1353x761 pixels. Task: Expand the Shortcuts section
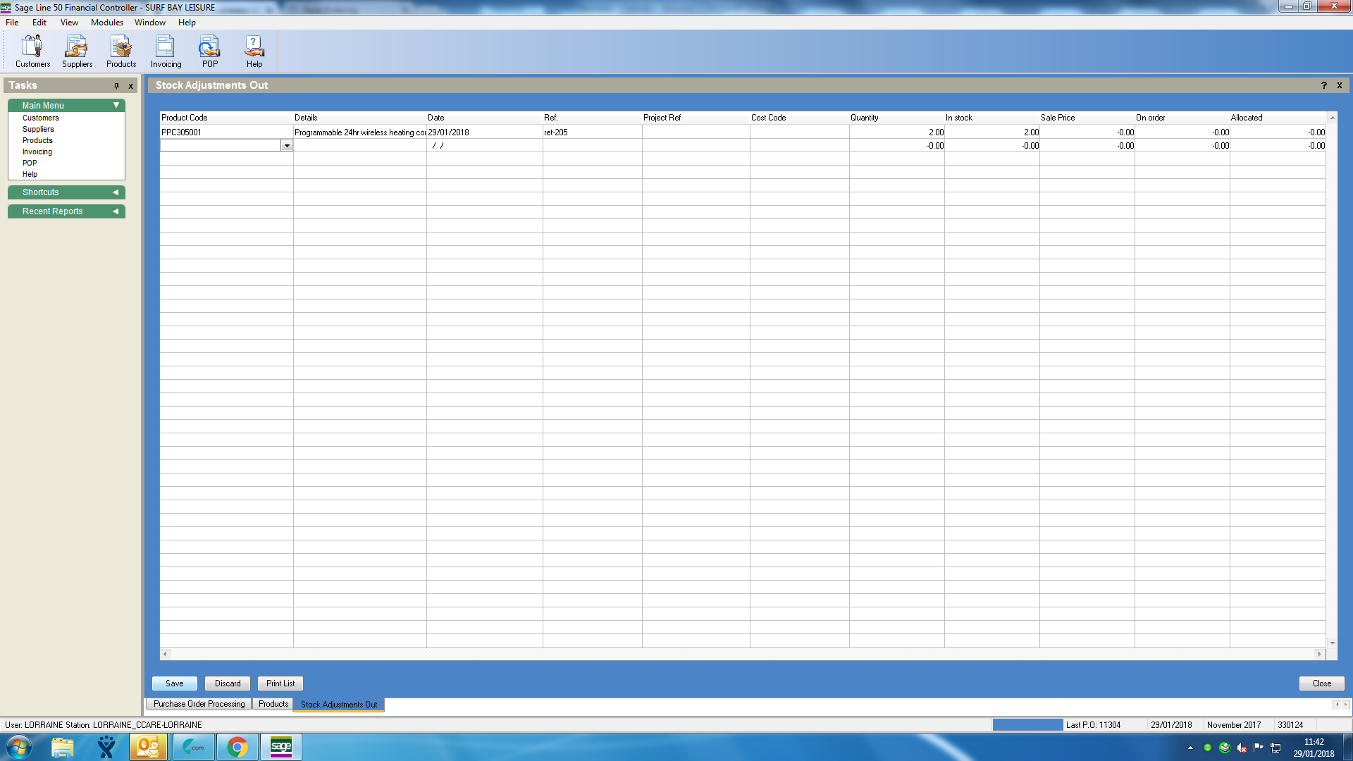pos(115,192)
